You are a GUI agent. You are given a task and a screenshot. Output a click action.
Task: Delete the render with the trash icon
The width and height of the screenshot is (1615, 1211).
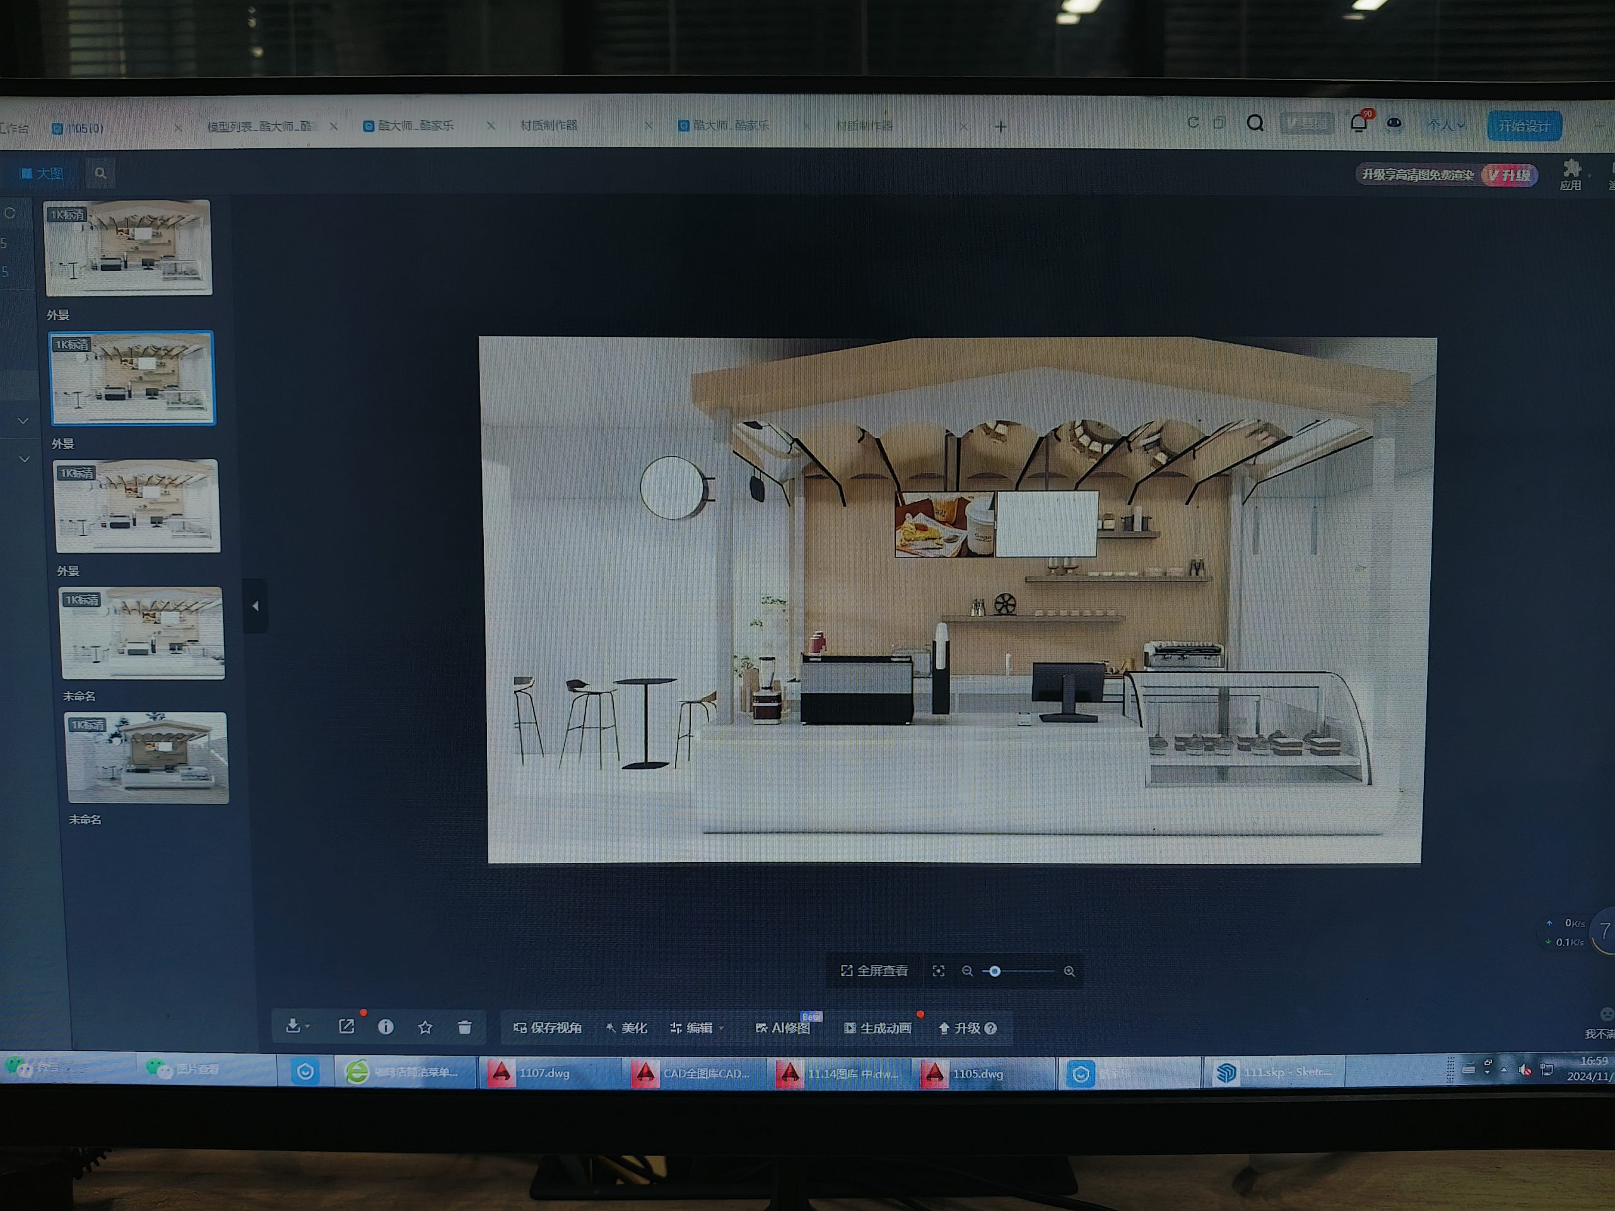point(464,1028)
